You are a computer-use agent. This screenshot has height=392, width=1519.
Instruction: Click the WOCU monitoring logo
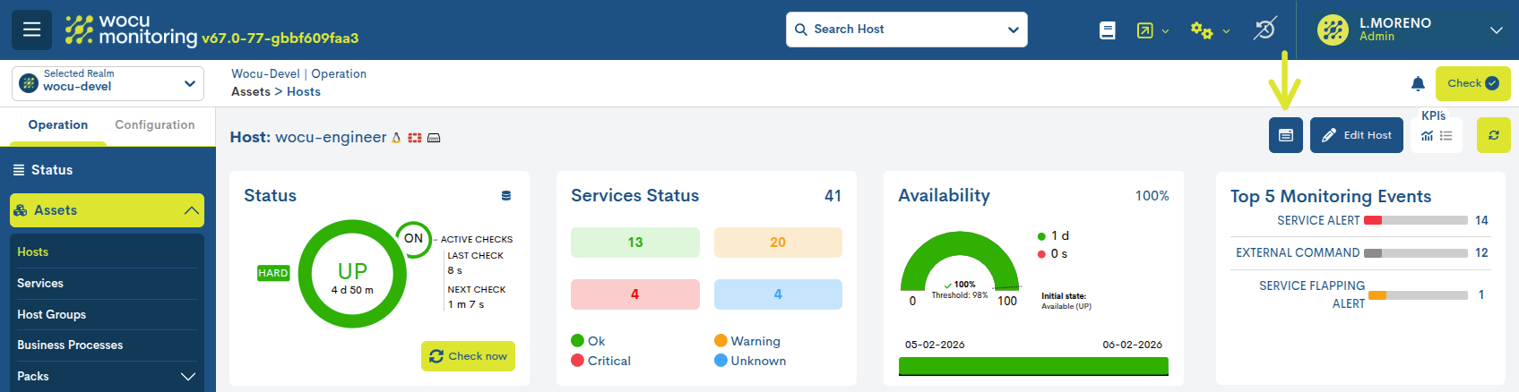[131, 30]
